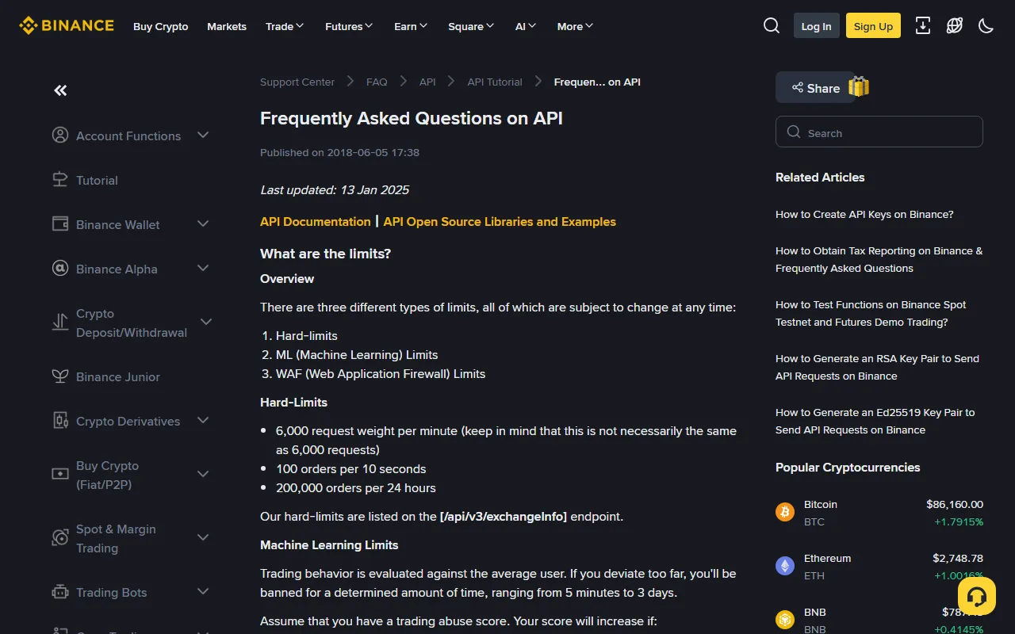Click the Binance logo
The image size is (1015, 634).
click(67, 25)
